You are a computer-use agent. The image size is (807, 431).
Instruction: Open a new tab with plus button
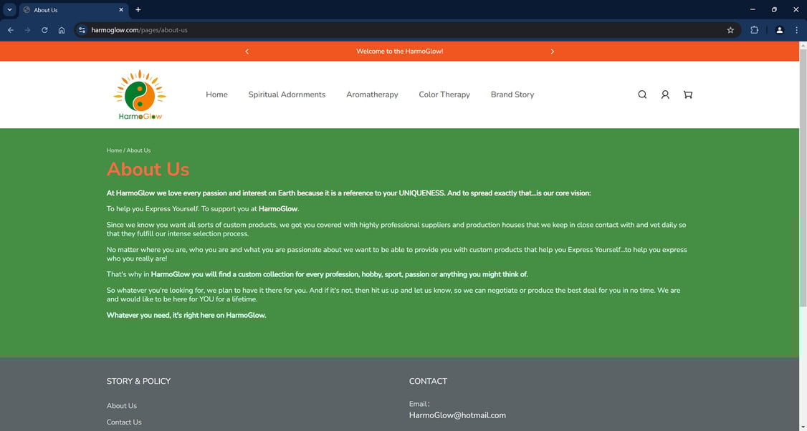coord(138,10)
